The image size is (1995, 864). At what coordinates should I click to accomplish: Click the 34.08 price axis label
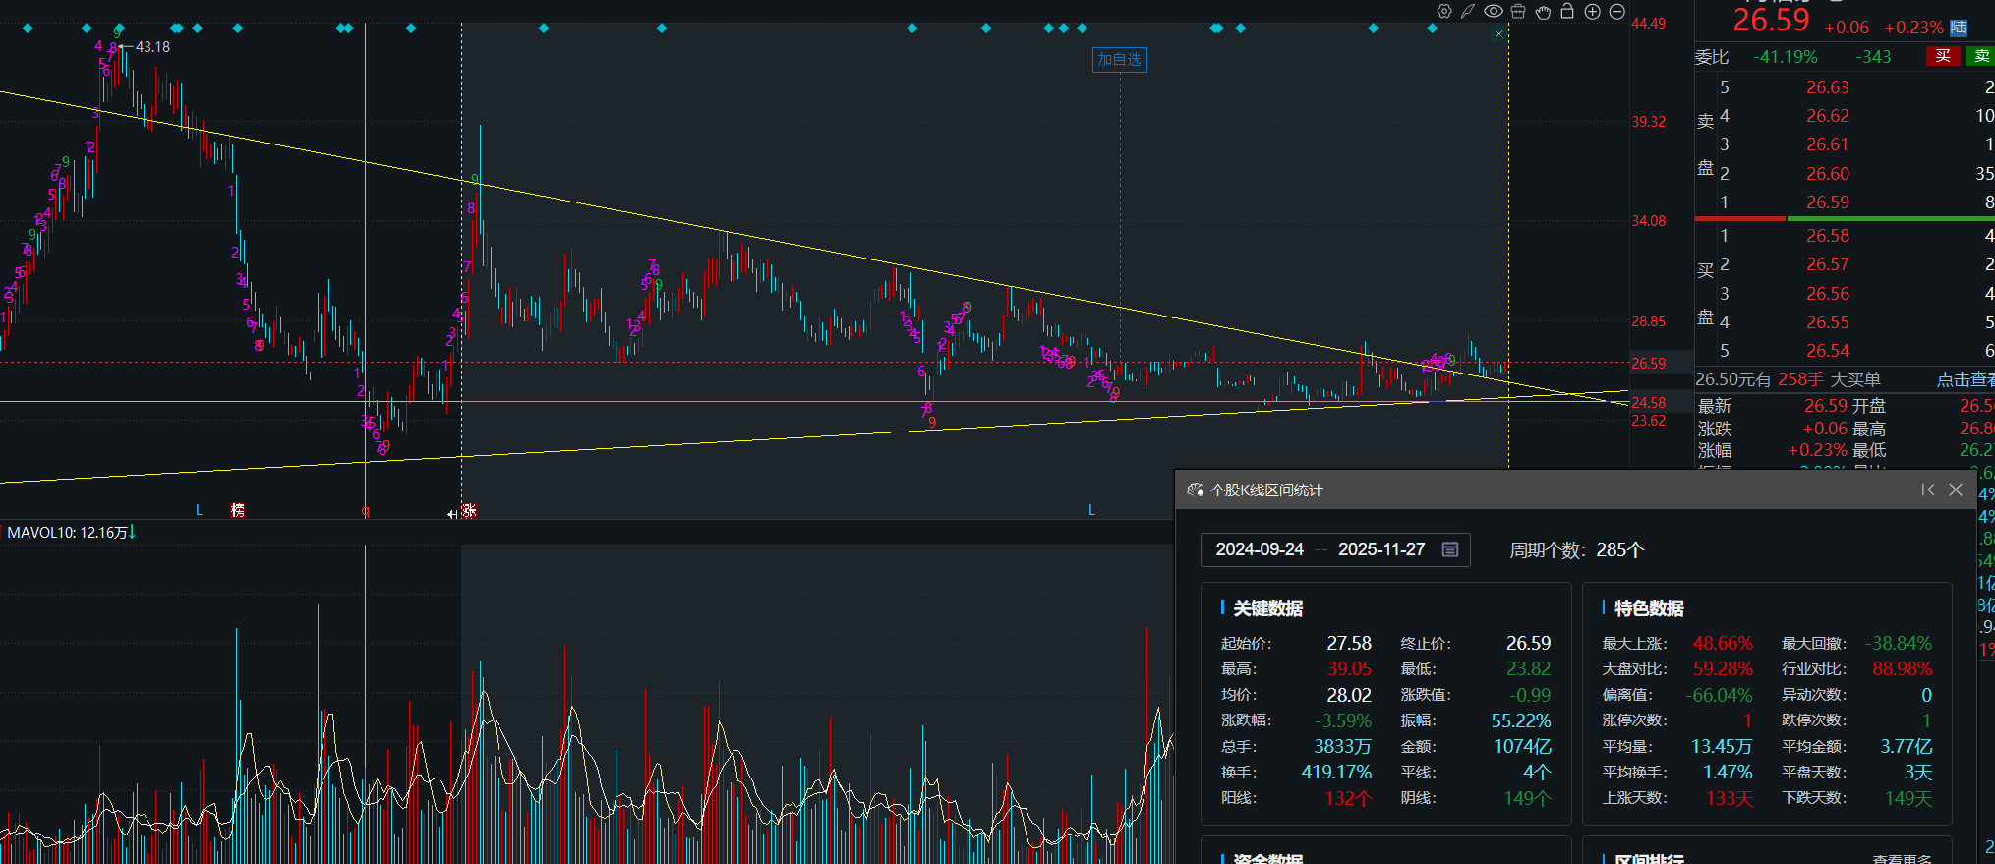pos(1649,221)
